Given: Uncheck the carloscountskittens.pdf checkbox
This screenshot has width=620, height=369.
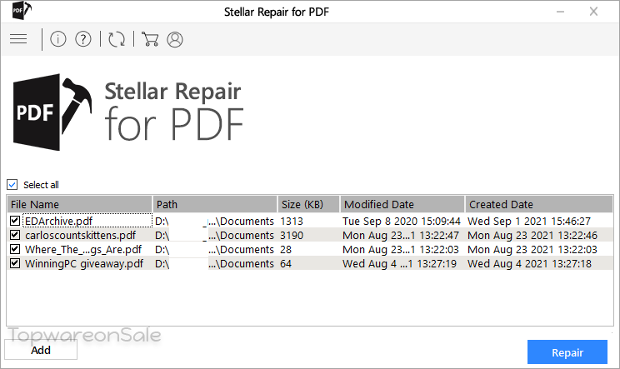Looking at the screenshot, I should (15, 235).
